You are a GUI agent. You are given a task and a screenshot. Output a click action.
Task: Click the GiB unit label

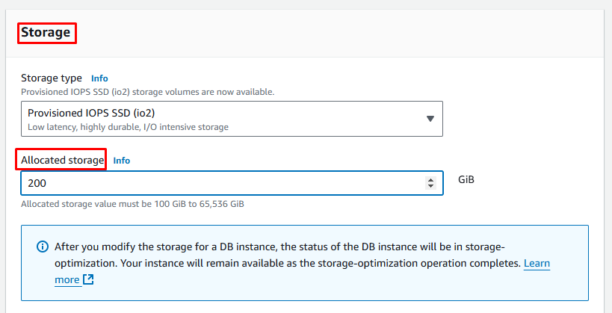[x=466, y=180]
